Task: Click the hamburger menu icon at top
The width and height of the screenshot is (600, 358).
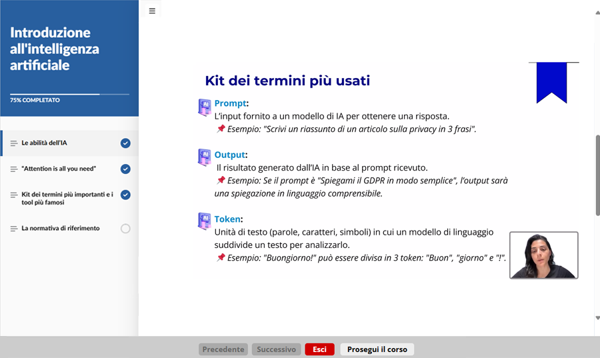Action: click(152, 11)
